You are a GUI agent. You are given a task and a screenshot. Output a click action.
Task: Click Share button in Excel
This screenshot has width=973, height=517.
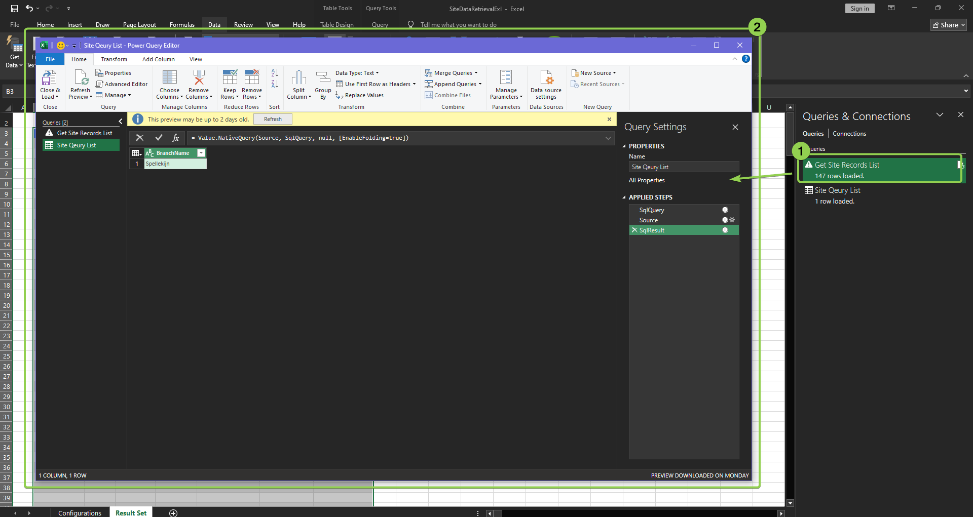pos(949,25)
